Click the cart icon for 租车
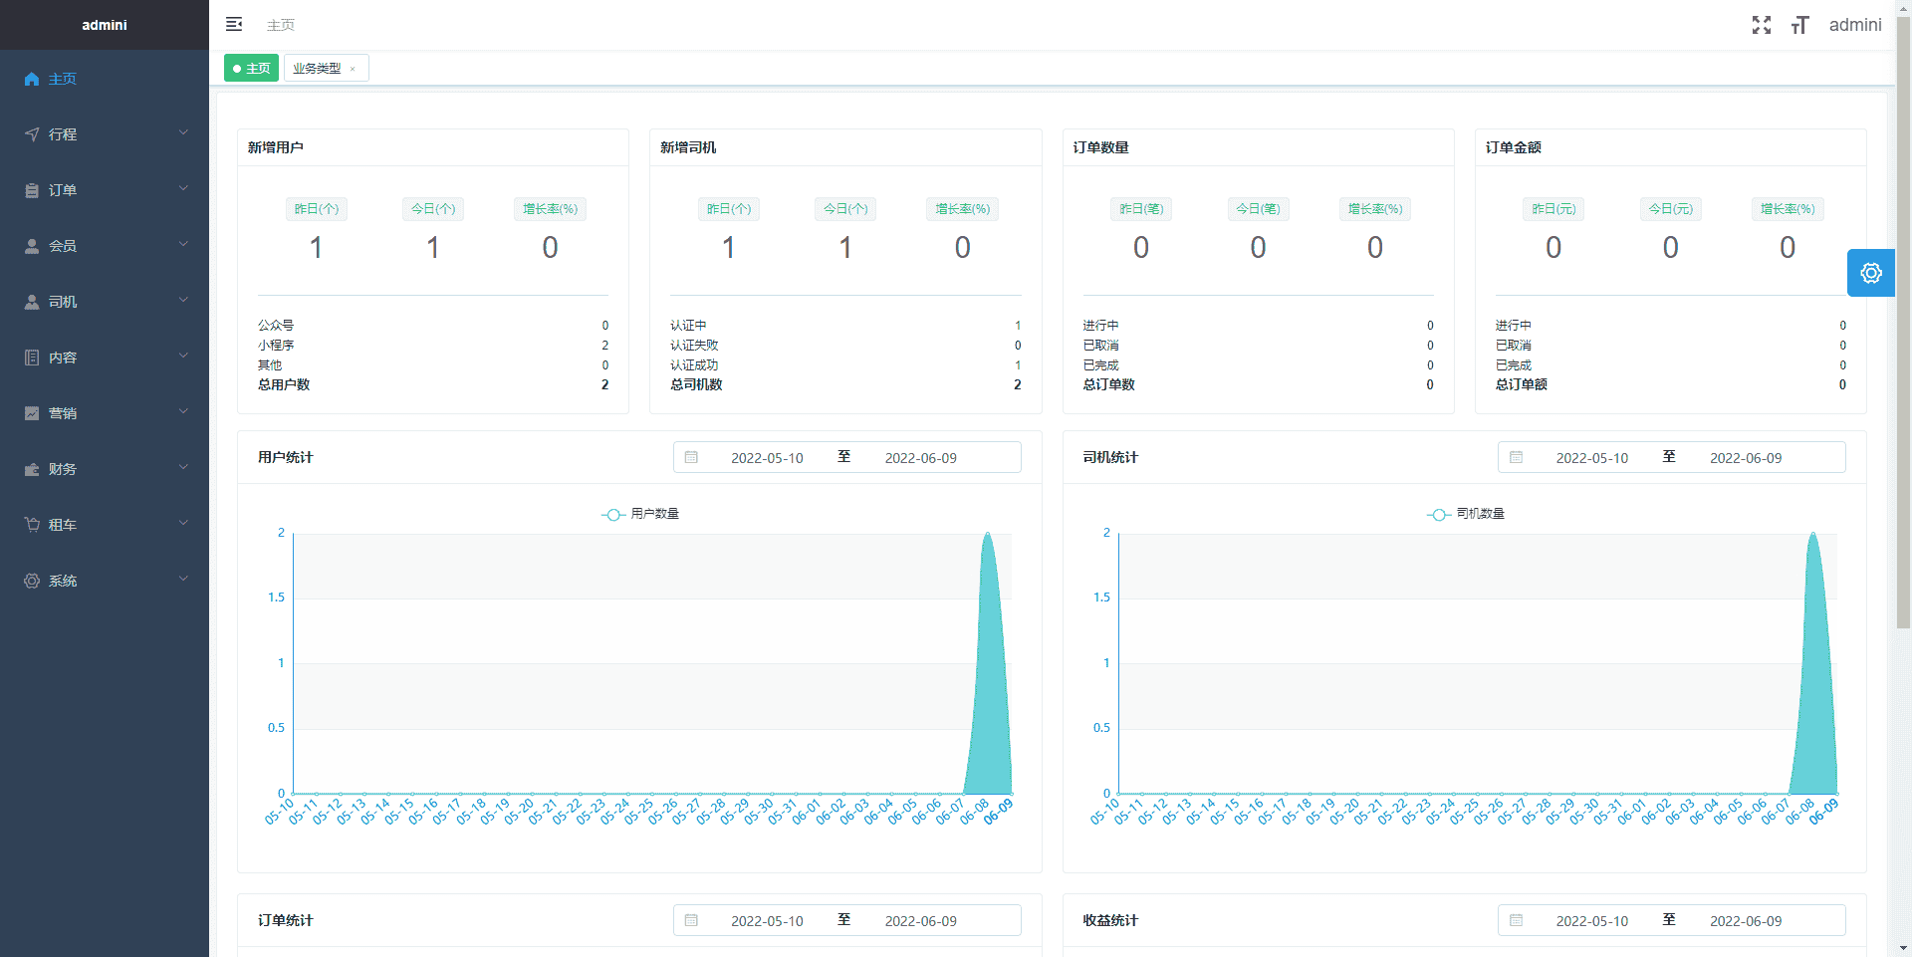This screenshot has height=957, width=1912. 32,525
